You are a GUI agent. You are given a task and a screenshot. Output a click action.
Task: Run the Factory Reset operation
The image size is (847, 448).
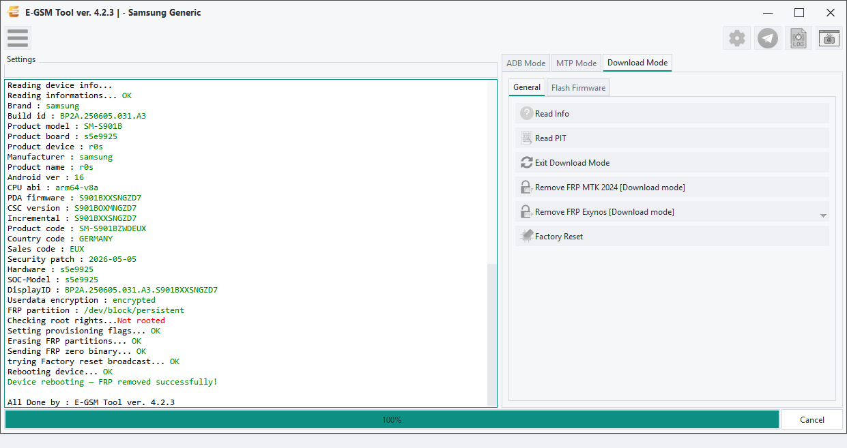point(672,237)
